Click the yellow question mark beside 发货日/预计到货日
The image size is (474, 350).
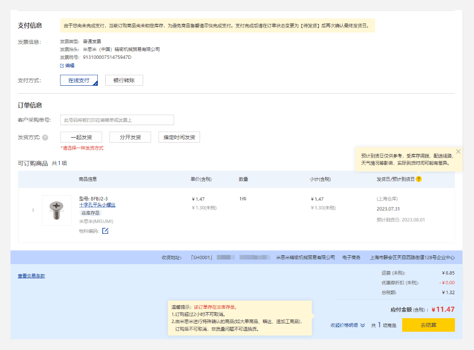tap(419, 179)
